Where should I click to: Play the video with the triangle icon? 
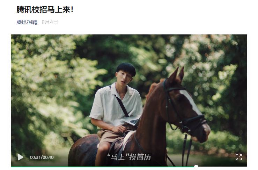(x=20, y=157)
